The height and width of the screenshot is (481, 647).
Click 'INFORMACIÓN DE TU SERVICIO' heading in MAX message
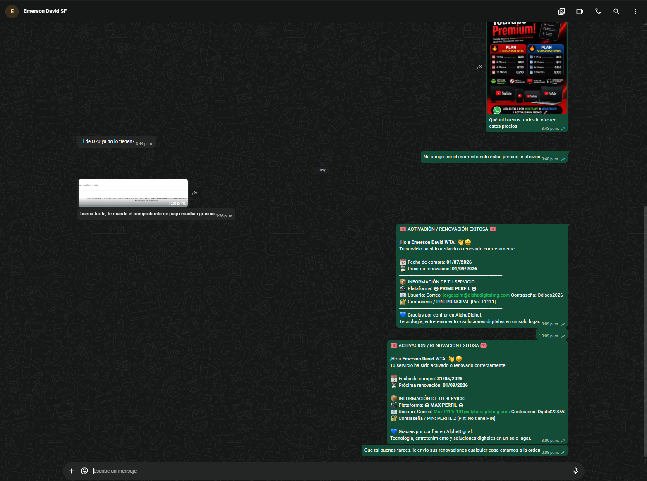pyautogui.click(x=432, y=398)
